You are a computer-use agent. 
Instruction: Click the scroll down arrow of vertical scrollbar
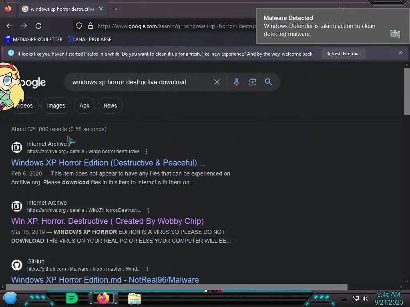pos(407,281)
